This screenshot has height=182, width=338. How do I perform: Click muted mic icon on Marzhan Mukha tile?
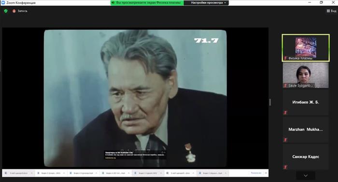(285, 140)
